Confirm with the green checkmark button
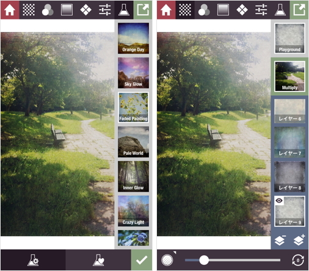Image resolution: width=309 pixels, height=271 pixels. pyautogui.click(x=142, y=260)
